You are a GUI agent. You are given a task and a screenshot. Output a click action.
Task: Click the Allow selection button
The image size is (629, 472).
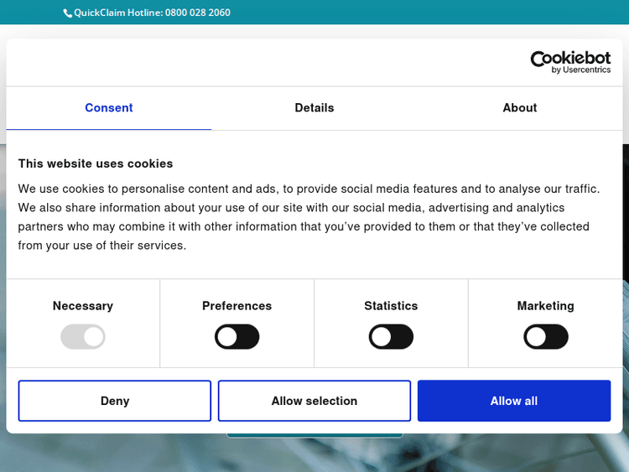click(x=314, y=401)
